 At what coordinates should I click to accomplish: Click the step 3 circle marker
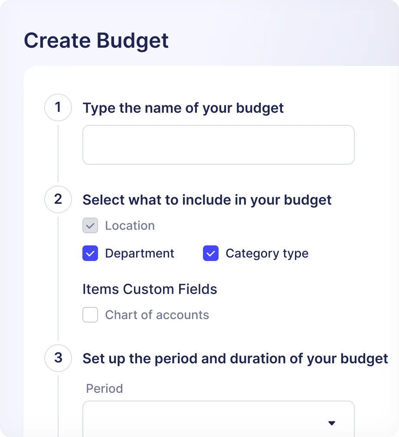(58, 358)
